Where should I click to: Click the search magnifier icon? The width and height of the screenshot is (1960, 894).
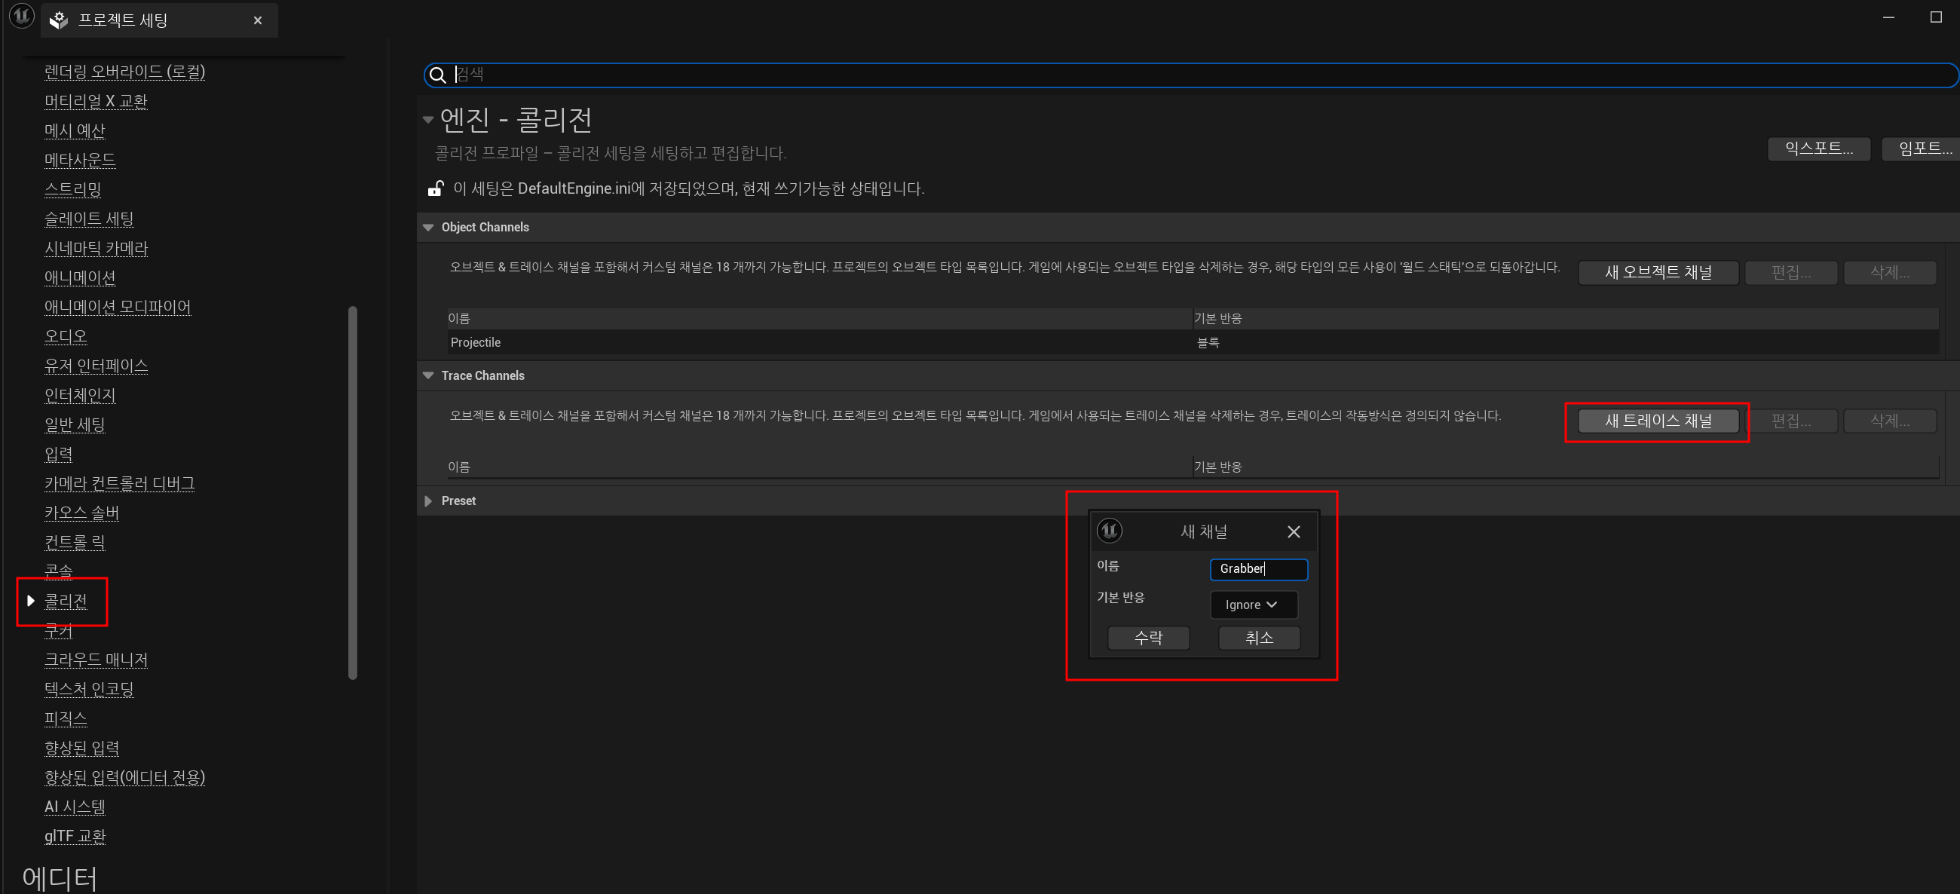pos(437,75)
